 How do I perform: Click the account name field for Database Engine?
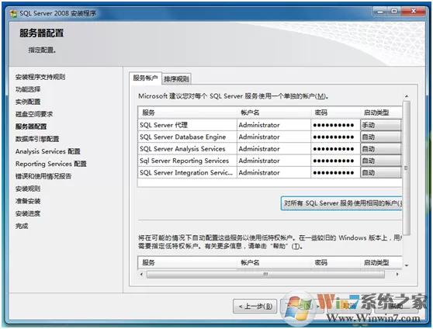(274, 137)
